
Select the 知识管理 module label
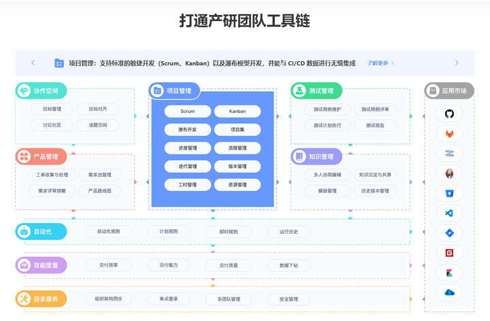(x=321, y=156)
